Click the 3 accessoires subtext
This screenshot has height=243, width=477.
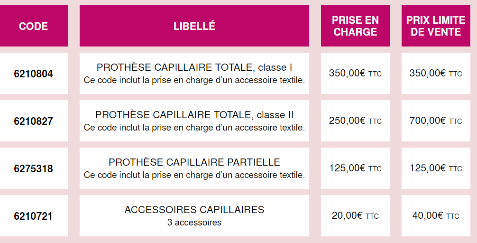[194, 223]
